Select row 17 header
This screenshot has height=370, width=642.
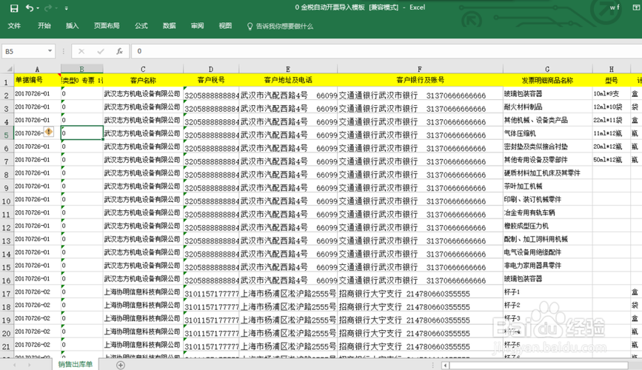pos(7,292)
